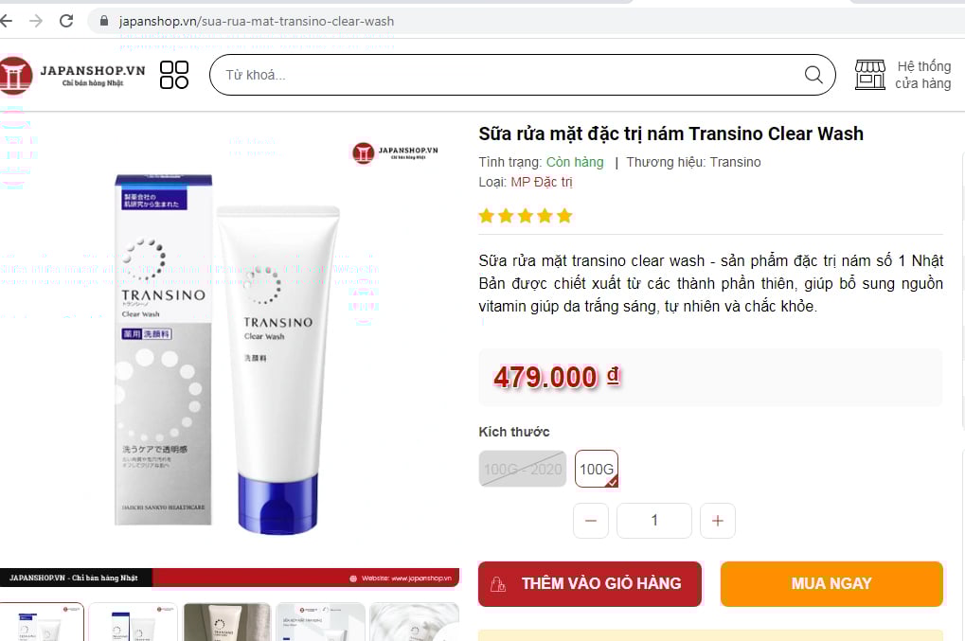Increase quantity with plus button
The width and height of the screenshot is (965, 641).
[718, 521]
